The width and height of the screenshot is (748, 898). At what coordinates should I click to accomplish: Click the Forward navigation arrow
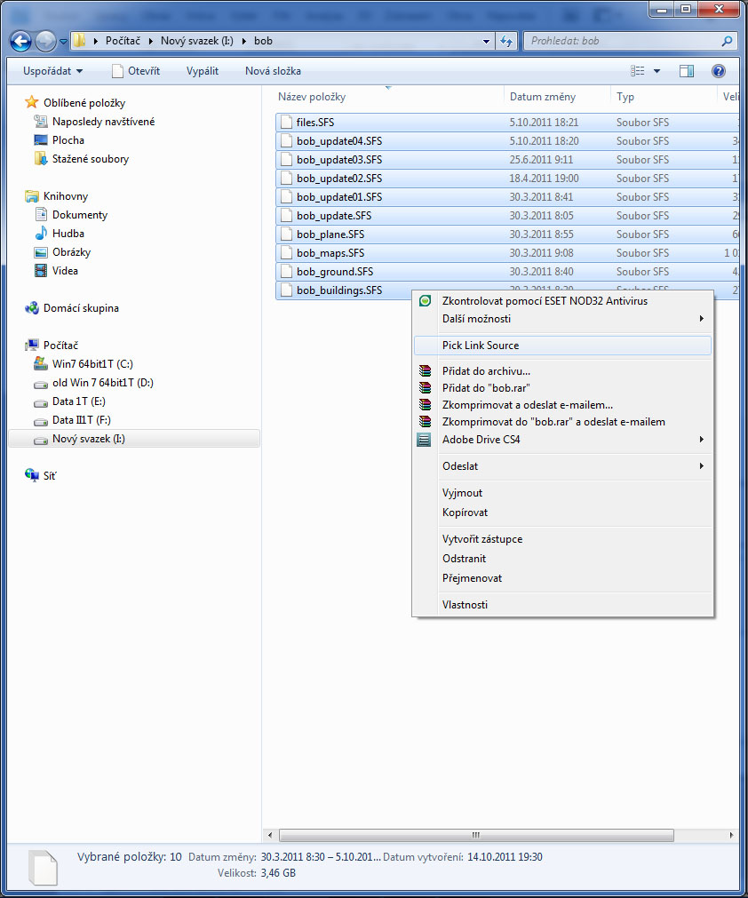click(x=45, y=41)
